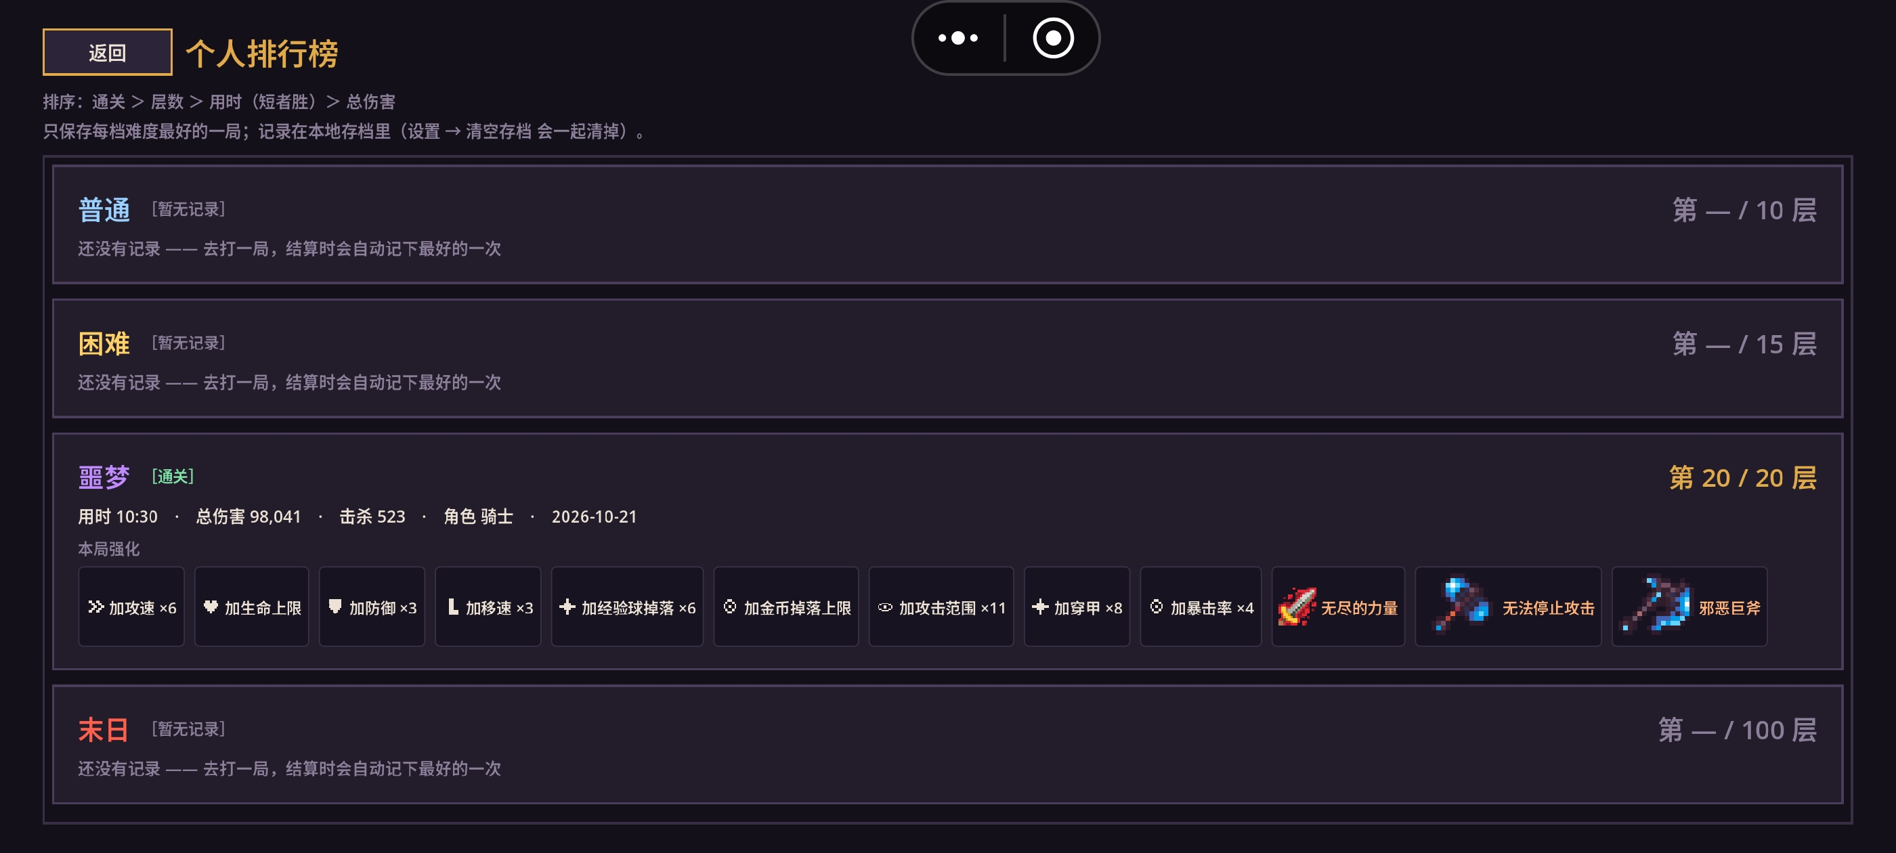The image size is (1896, 853).
Task: Click the 第 20 / 20 层 floor label
Action: click(x=1742, y=478)
